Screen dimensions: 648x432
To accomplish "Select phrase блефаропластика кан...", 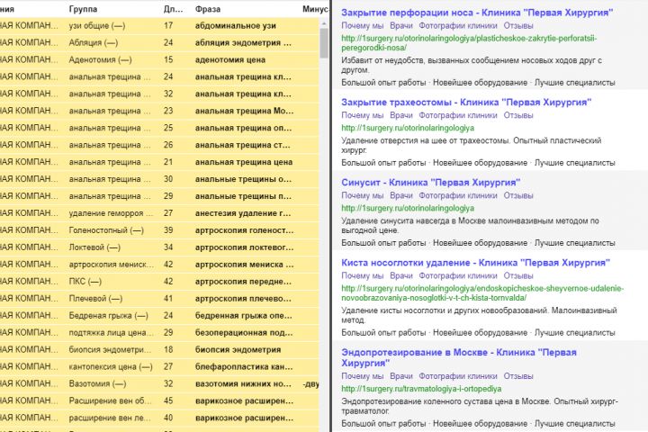I will tap(244, 366).
